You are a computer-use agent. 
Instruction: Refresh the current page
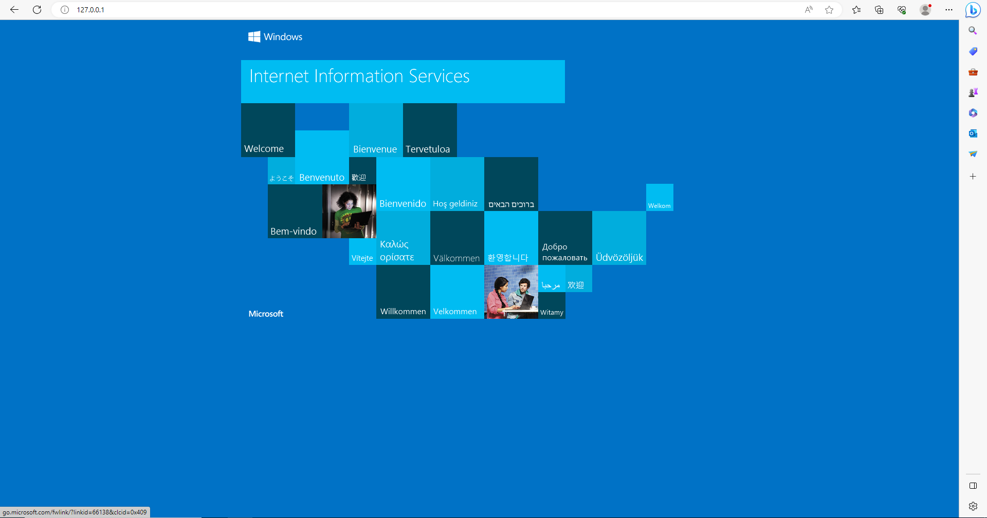coord(37,10)
